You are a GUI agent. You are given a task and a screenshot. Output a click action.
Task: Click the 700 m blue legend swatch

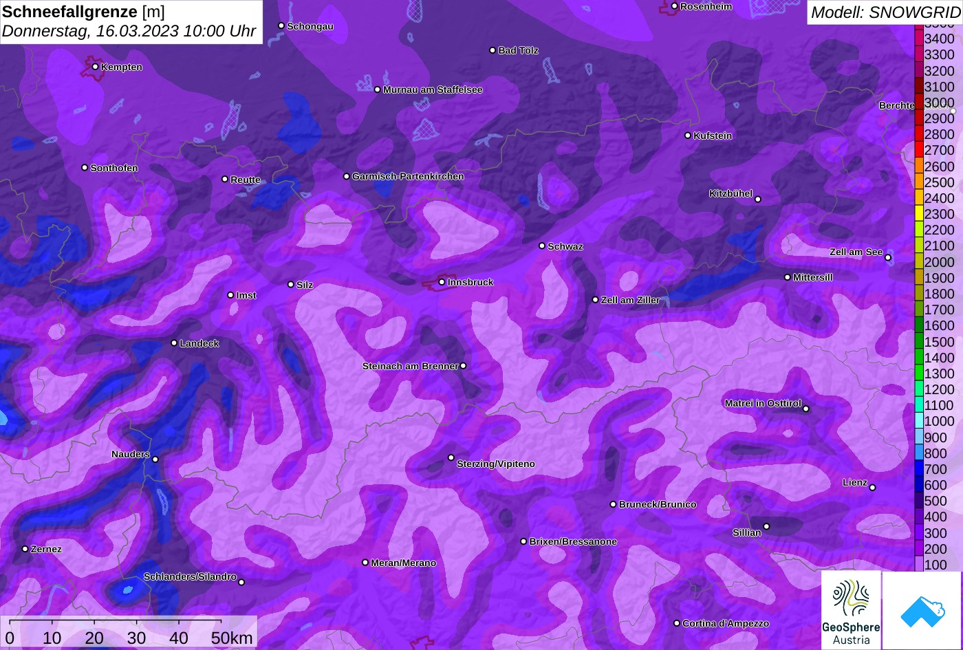click(x=918, y=469)
